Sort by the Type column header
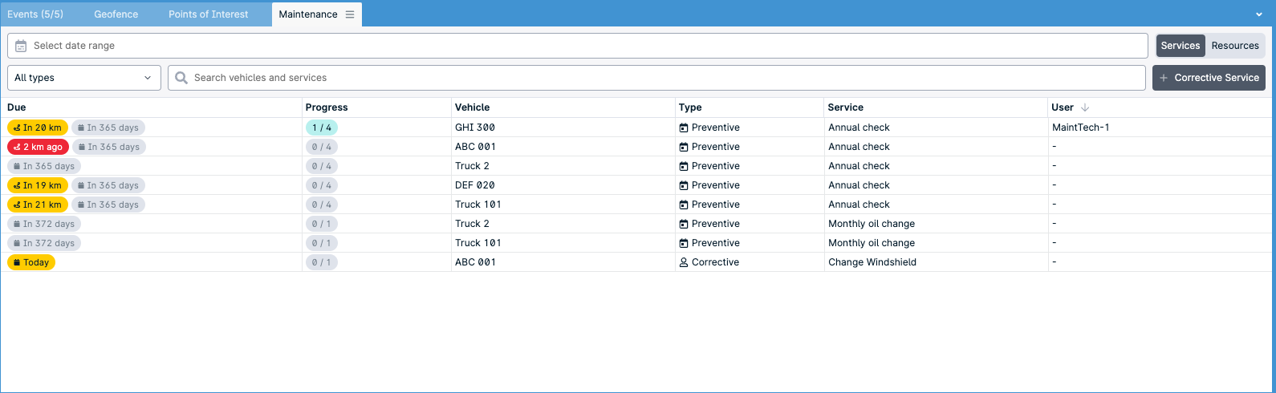Screen dimensions: 1276x393 pyautogui.click(x=690, y=107)
